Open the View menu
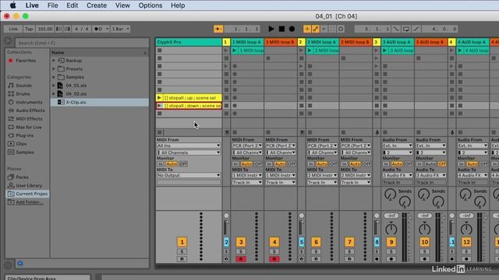Image resolution: width=499 pixels, height=280 pixels. click(122, 5)
